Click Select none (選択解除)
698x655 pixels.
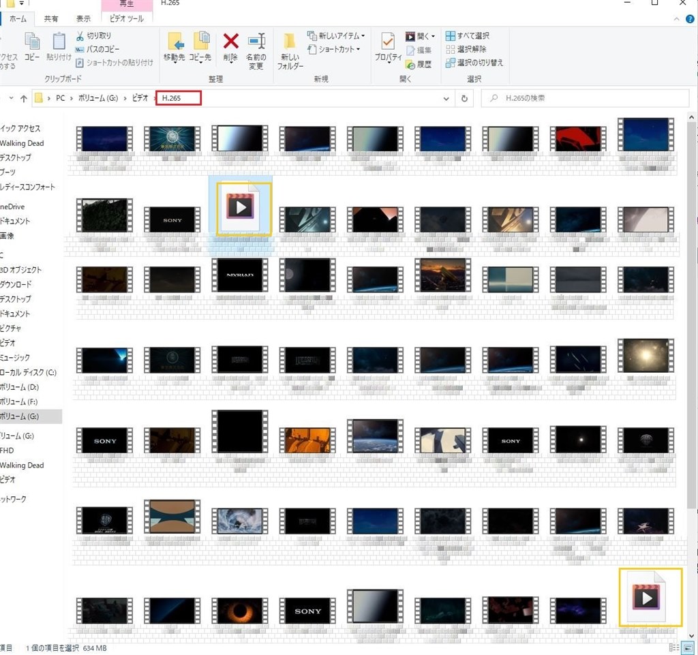point(466,49)
